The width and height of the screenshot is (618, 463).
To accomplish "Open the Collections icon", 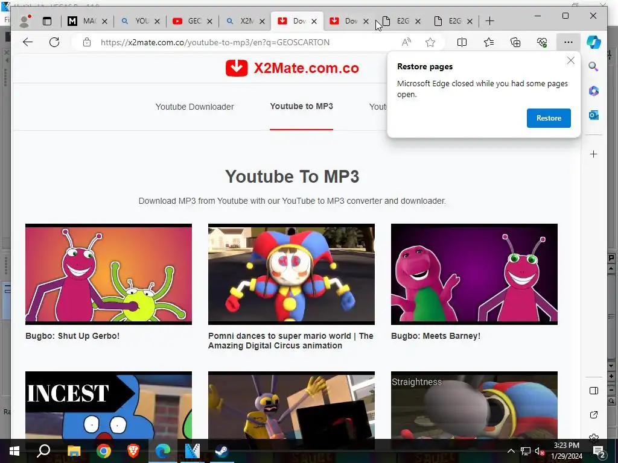I will 515,42.
